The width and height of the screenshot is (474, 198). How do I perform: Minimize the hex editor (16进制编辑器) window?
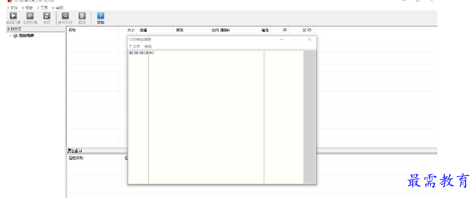(x=282, y=39)
